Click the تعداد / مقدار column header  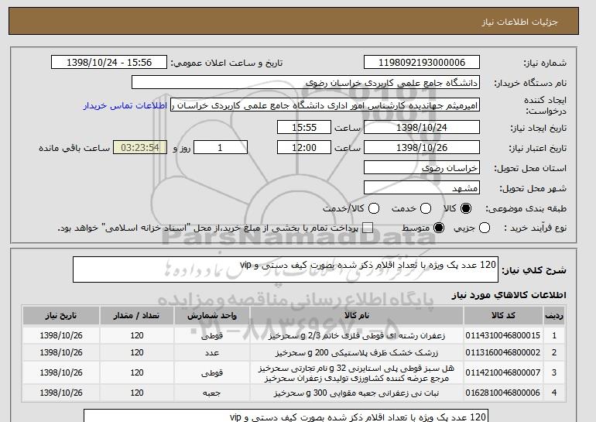pos(137,316)
